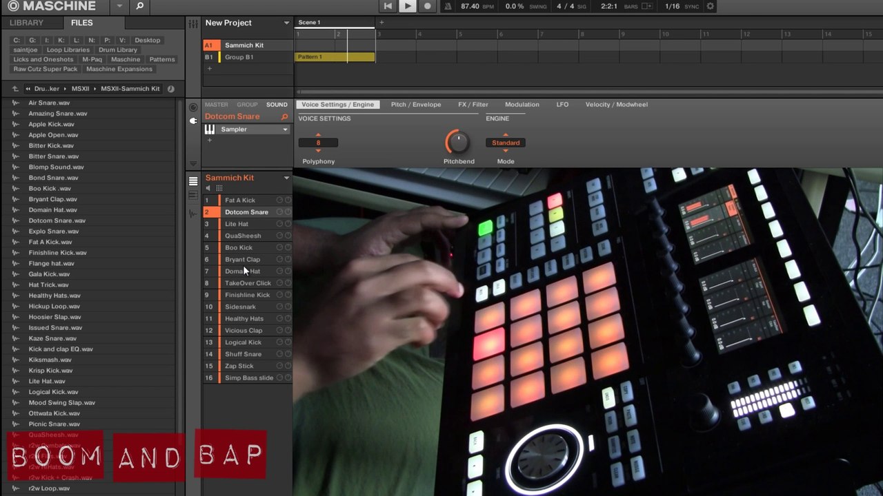883x496 pixels.
Task: Open the Velocity / Modwheel tab
Action: point(617,105)
